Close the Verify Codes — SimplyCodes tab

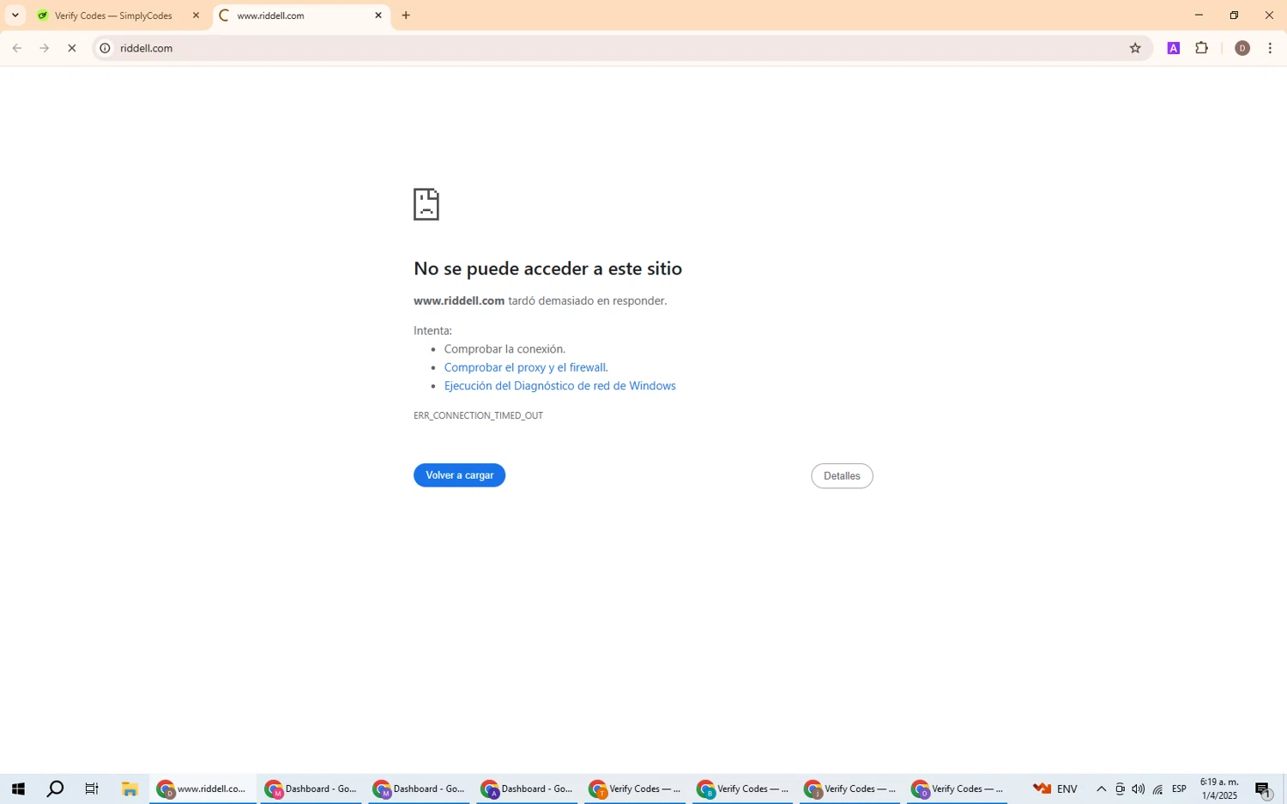196,15
